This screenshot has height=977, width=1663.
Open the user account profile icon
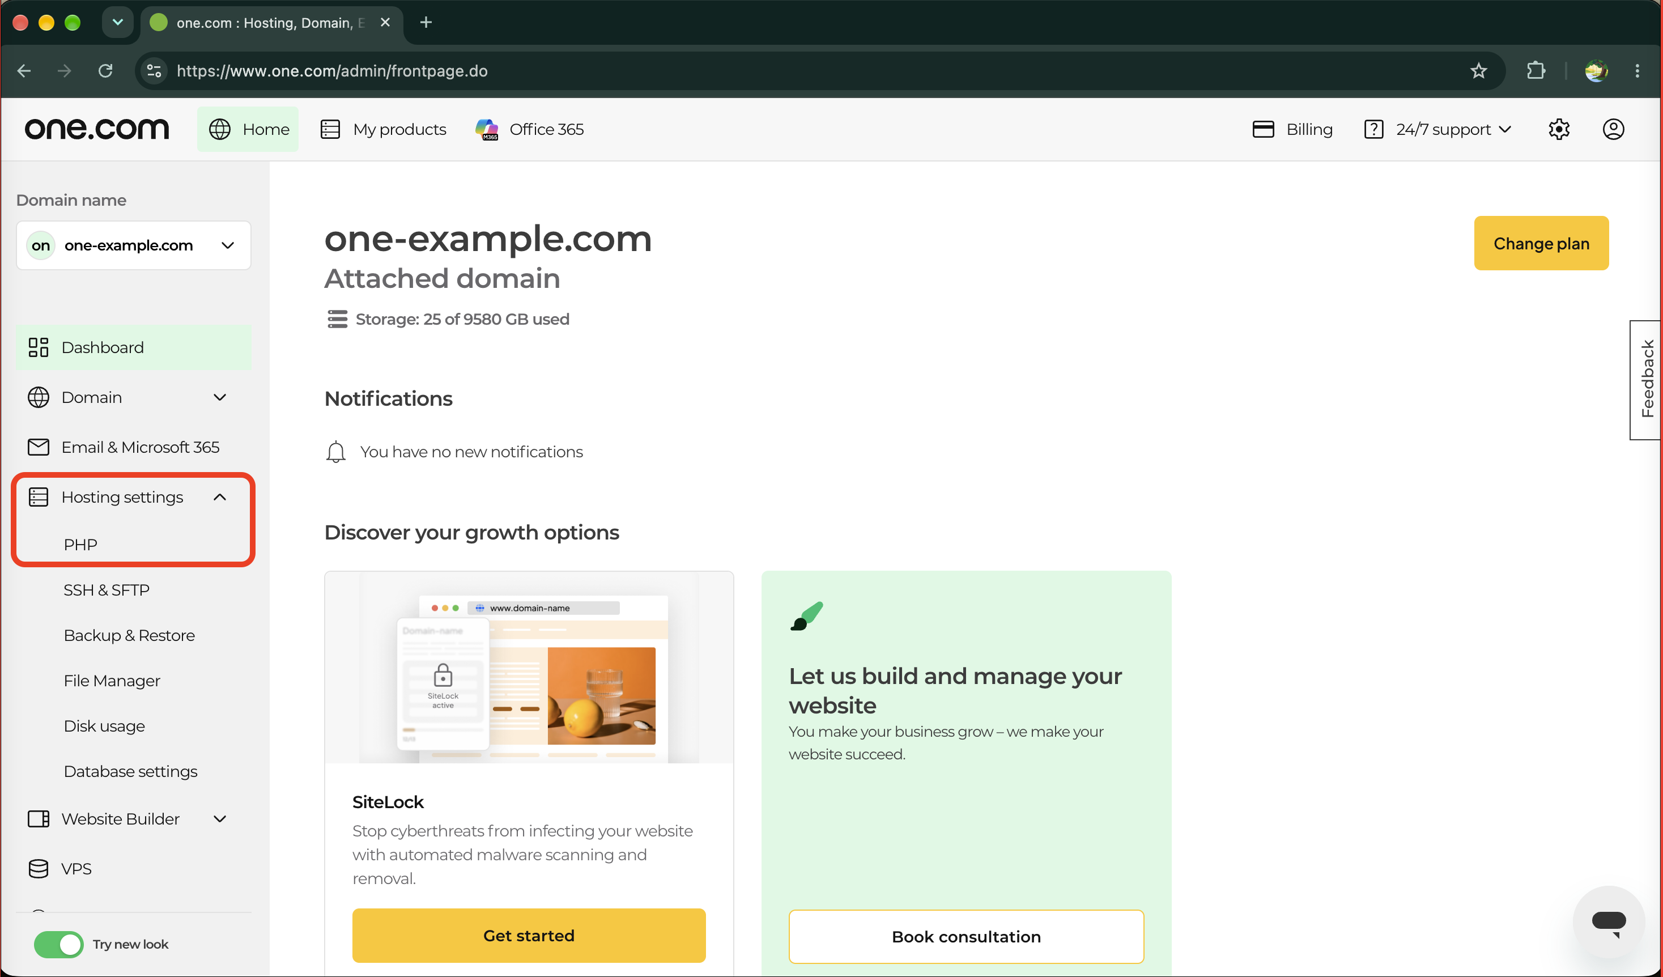click(x=1613, y=129)
